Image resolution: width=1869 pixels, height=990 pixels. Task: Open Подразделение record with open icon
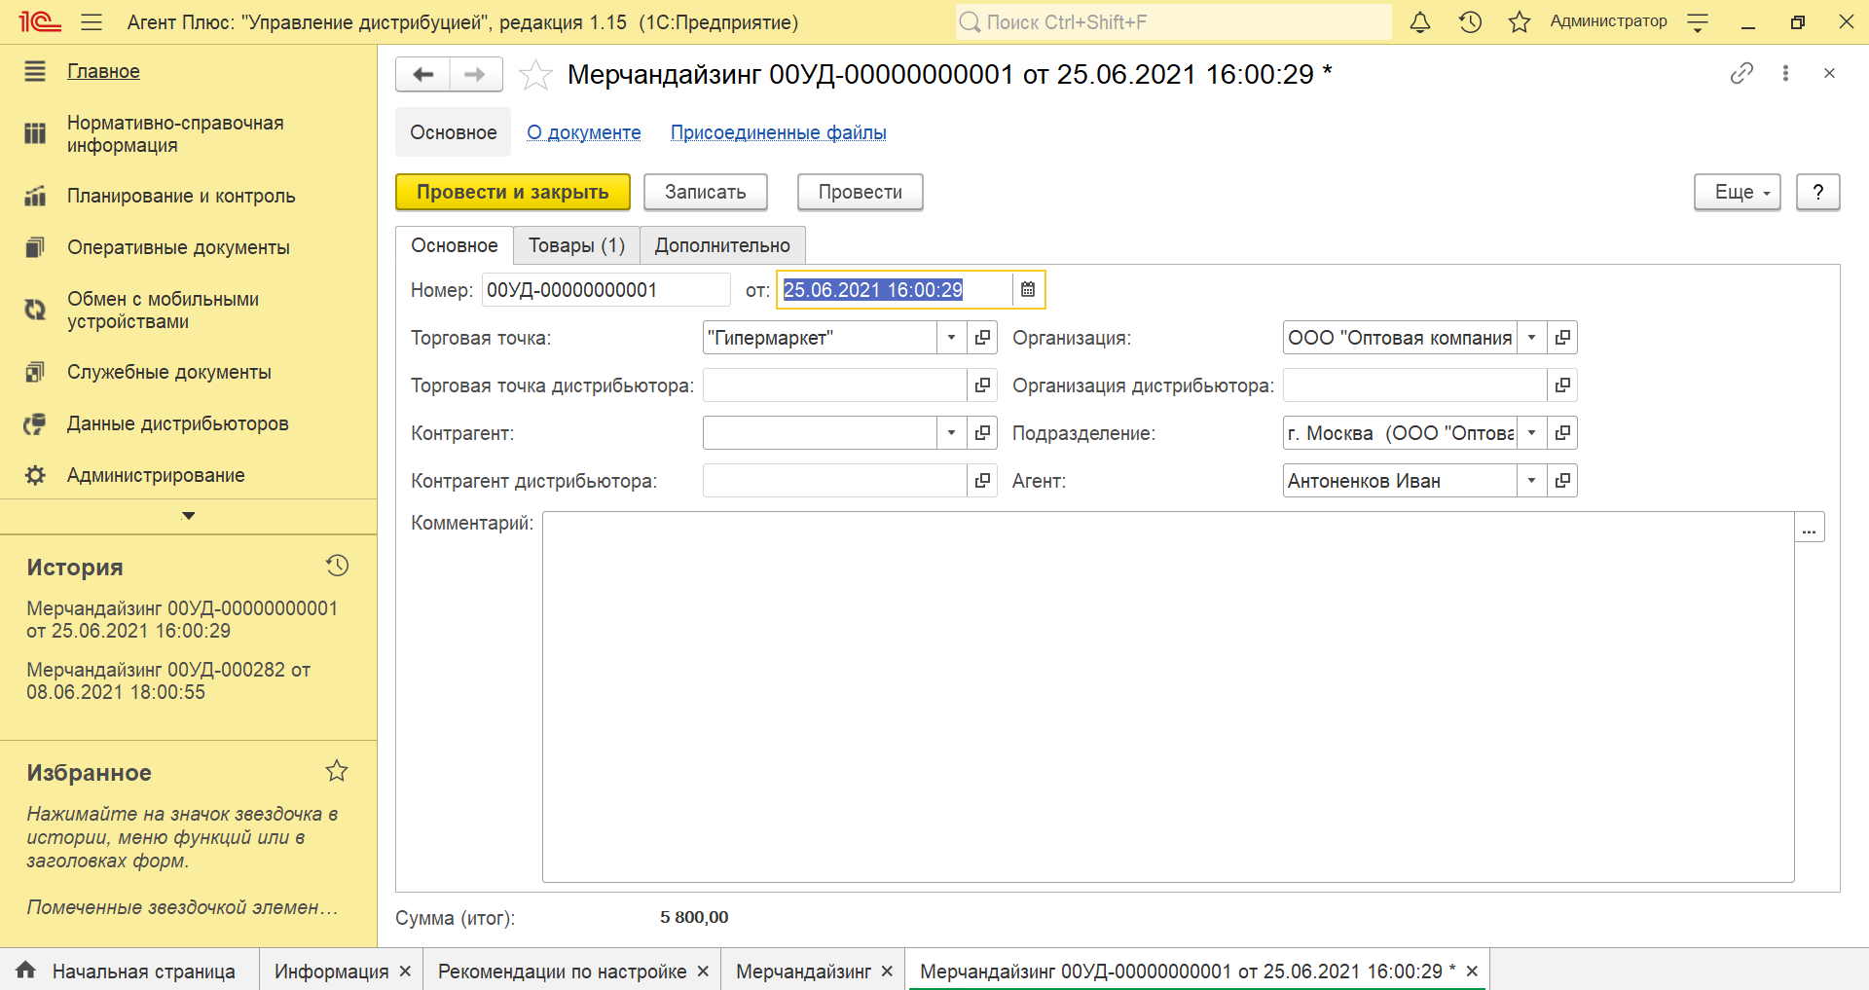[1562, 432]
